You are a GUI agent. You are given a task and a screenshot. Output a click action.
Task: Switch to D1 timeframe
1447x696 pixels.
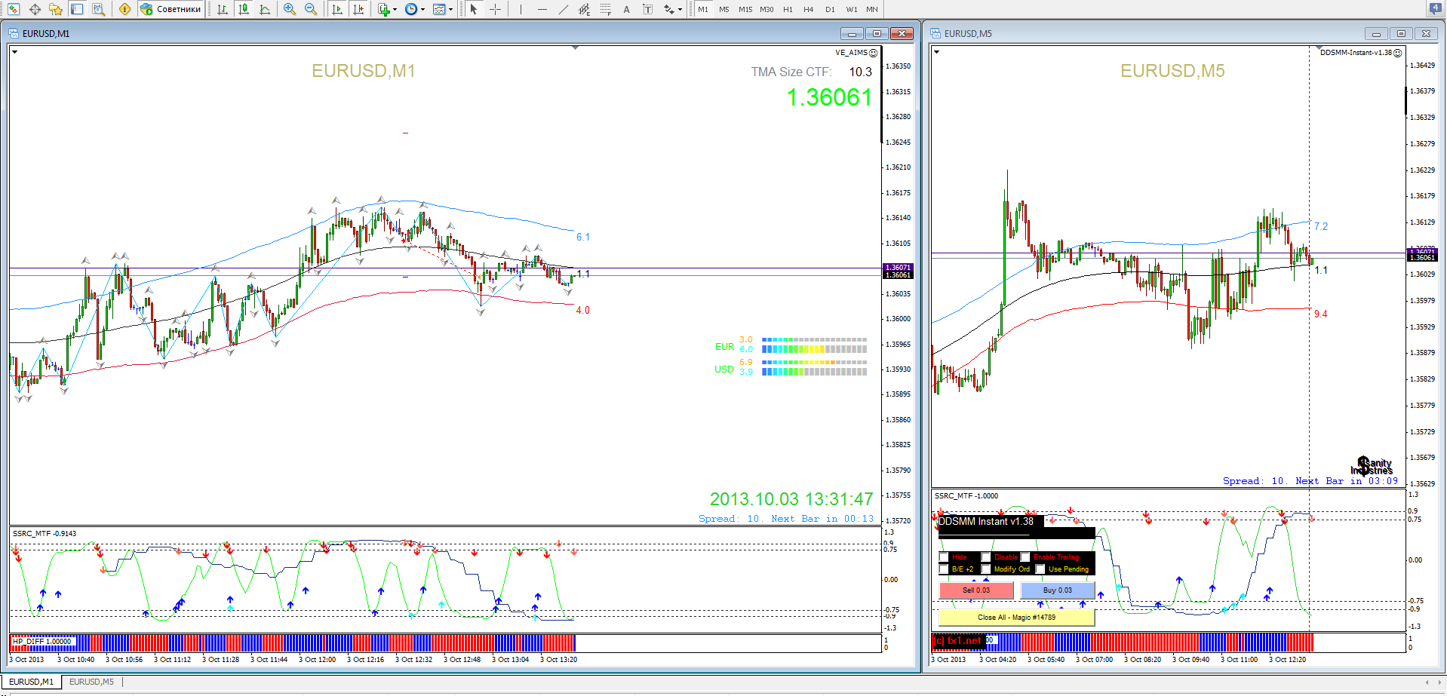click(x=830, y=9)
